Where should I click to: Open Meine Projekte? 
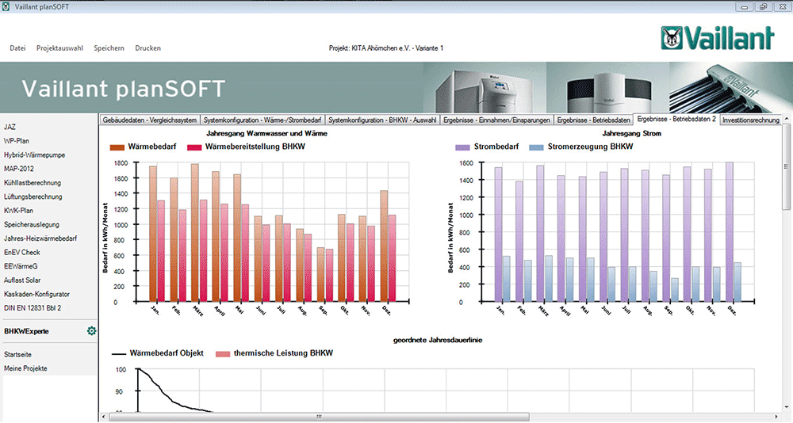25,368
